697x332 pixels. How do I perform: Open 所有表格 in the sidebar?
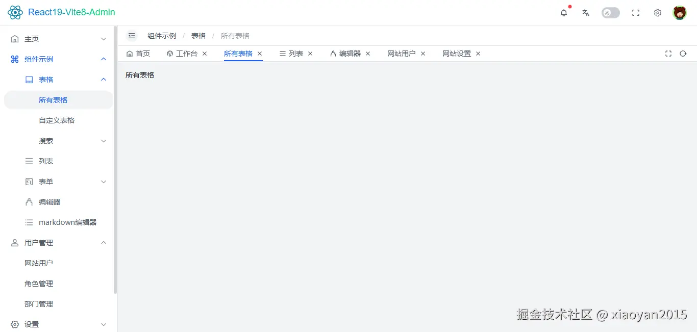(x=59, y=100)
